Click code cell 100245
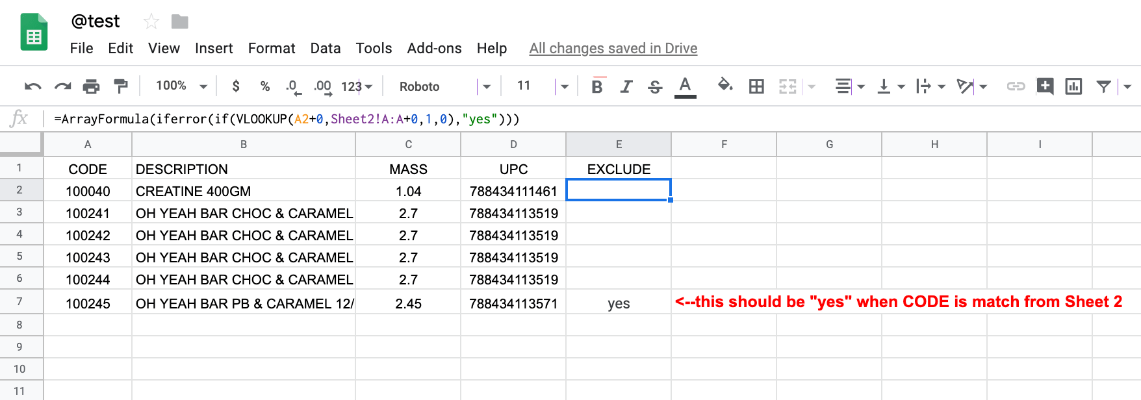The image size is (1141, 400). 88,303
